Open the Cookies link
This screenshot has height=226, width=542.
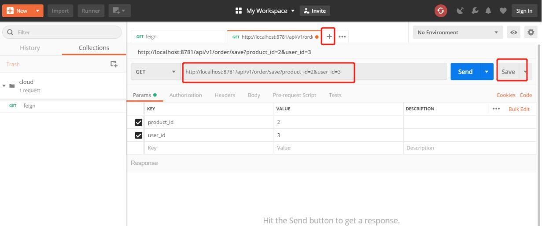point(506,95)
